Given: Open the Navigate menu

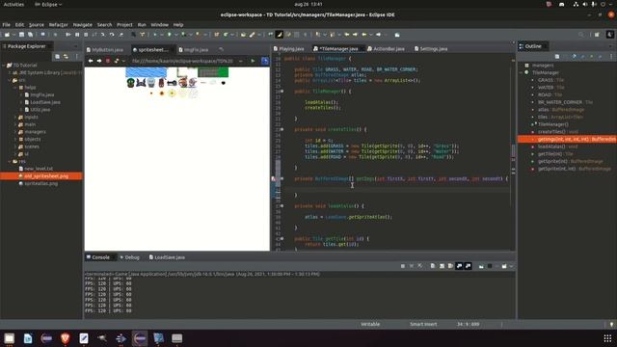Looking at the screenshot, I should [82, 24].
